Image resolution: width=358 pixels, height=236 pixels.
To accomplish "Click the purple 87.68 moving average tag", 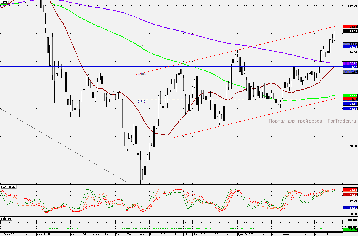I will (x=350, y=63).
